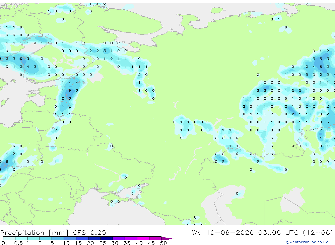335x245 pixels.
Task: Pick the 10–15 mm legend color box
Action: [70, 238]
